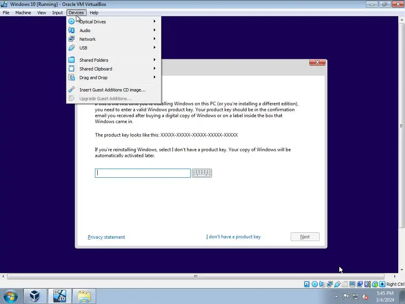
Task: Open File Explorer from the taskbar
Action: tap(84, 296)
